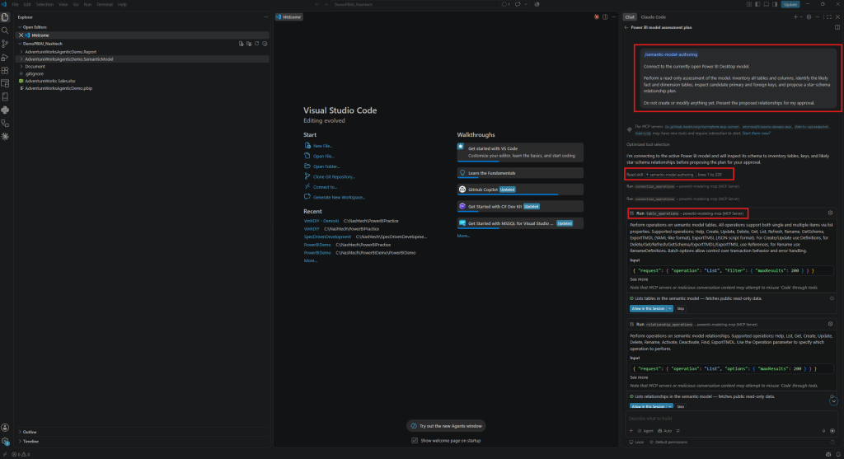Open the Source Control view

click(5, 44)
